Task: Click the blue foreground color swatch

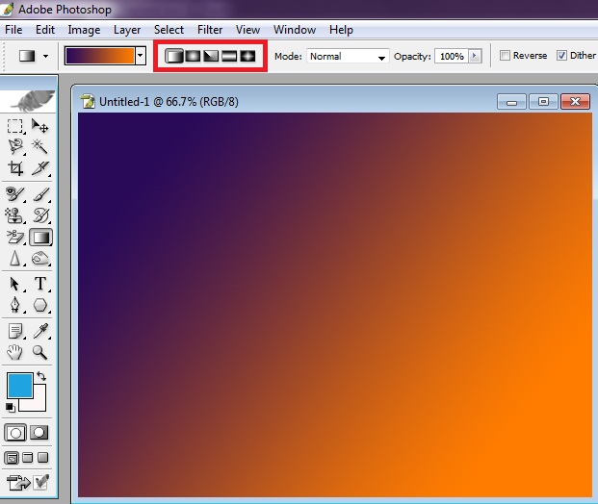Action: click(20, 386)
